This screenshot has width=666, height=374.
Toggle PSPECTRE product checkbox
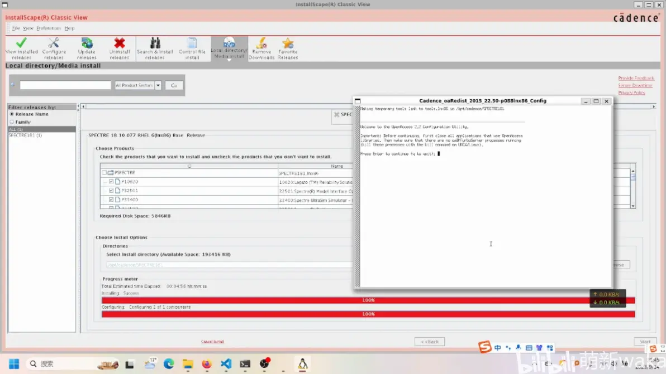pyautogui.click(x=104, y=173)
